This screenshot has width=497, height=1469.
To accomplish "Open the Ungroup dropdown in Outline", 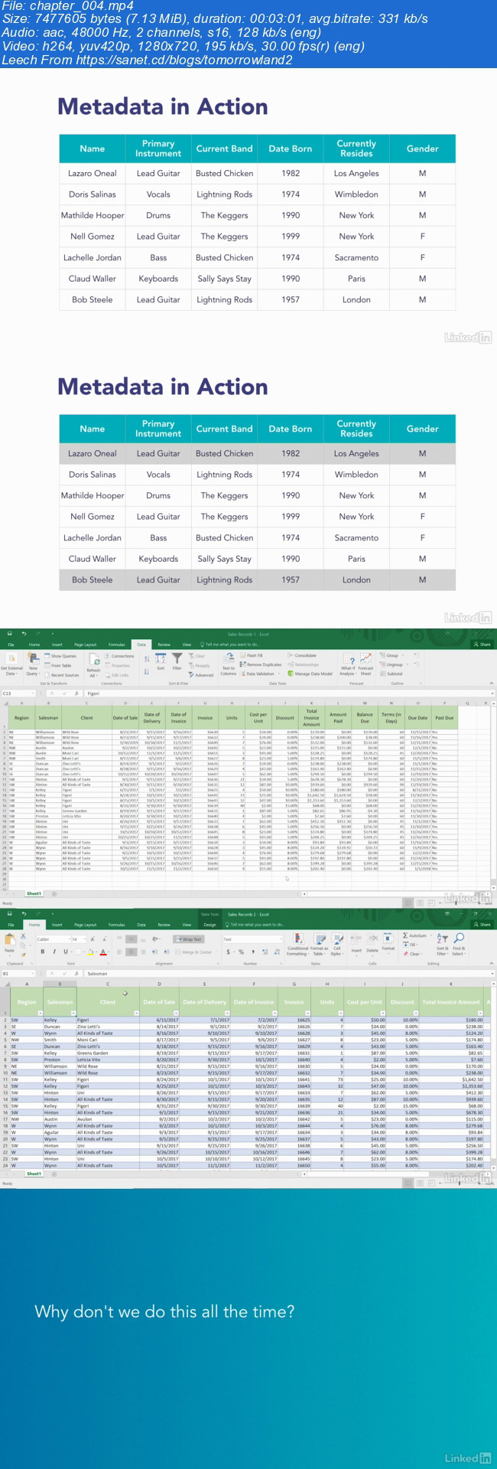I will pyautogui.click(x=394, y=664).
